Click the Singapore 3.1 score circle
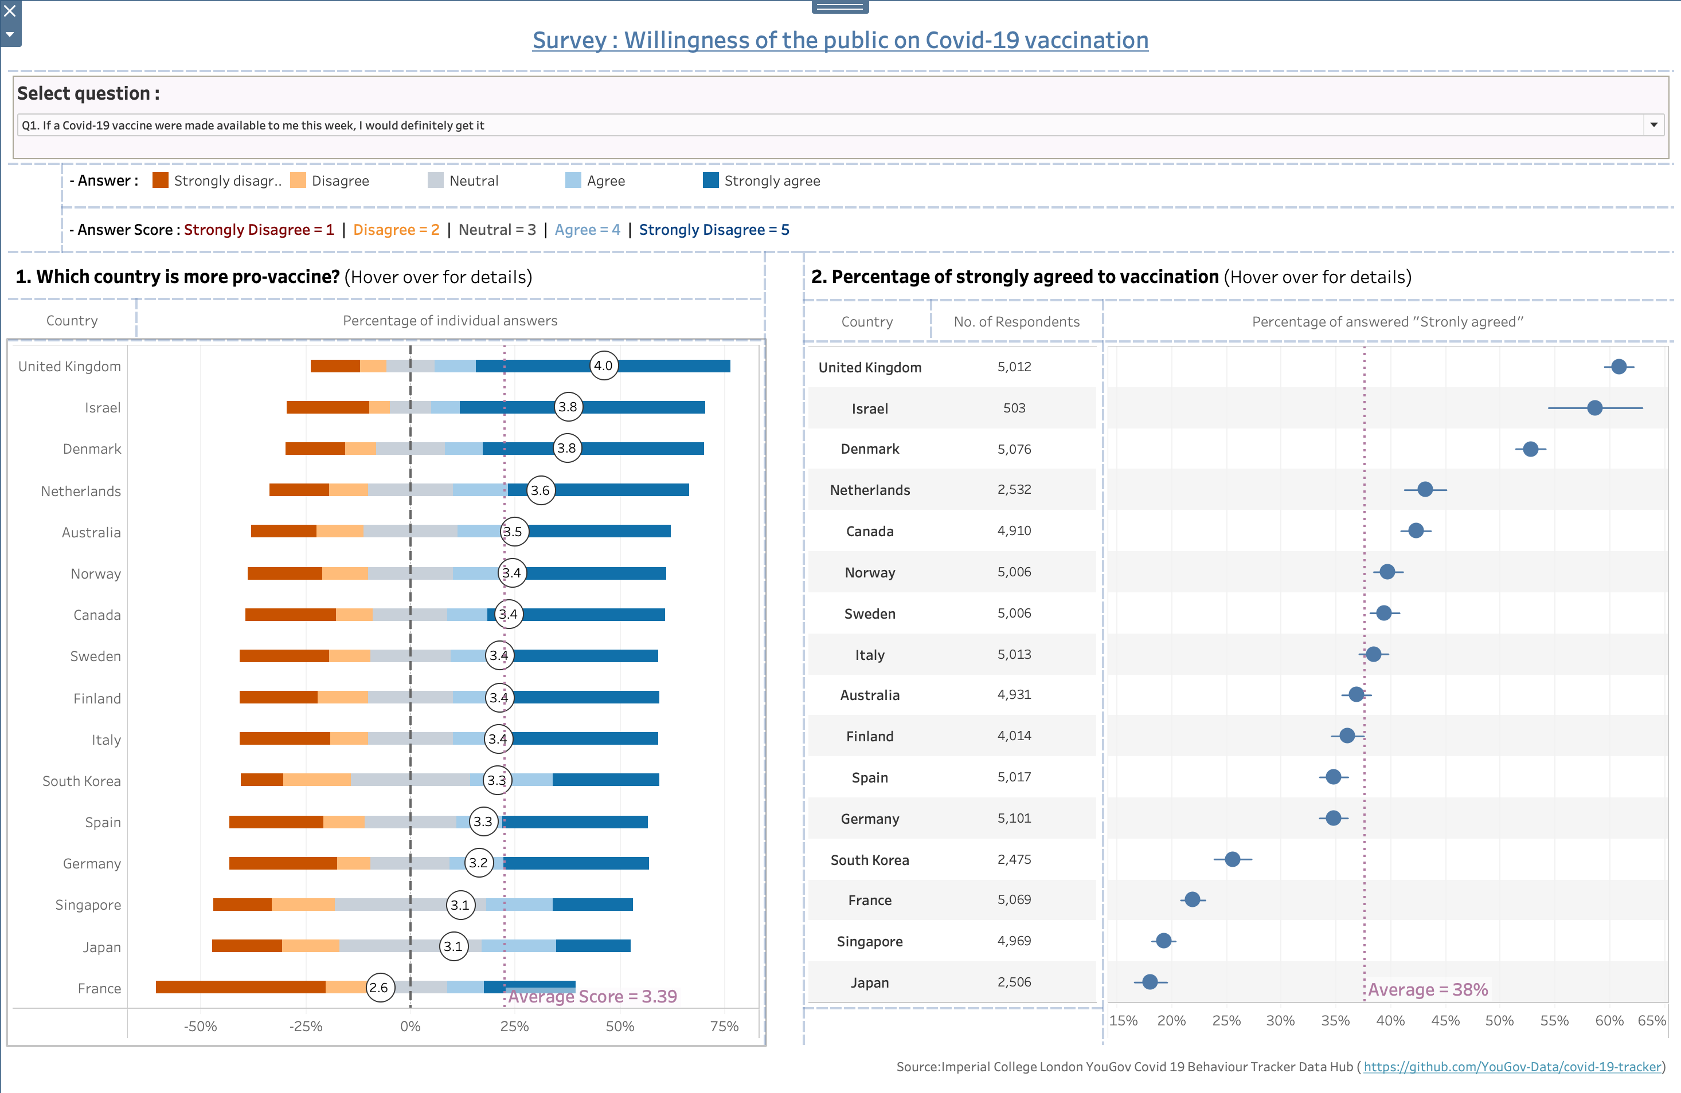Screen dimensions: 1681x1093 click(460, 905)
